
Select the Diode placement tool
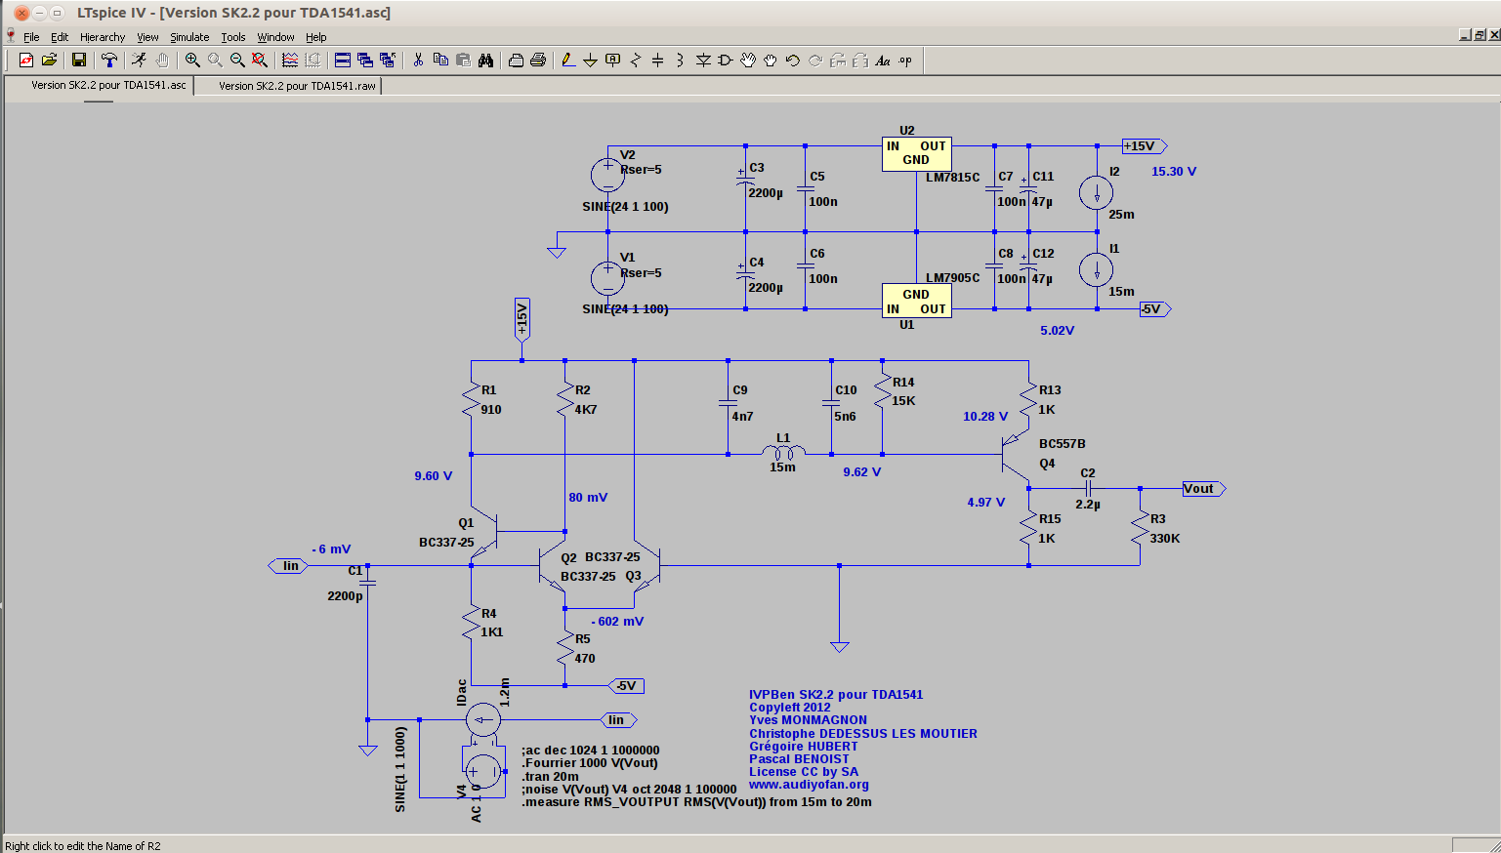coord(703,60)
